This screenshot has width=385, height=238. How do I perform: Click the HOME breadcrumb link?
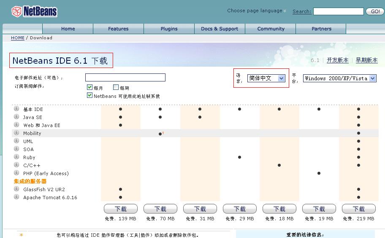tap(18, 38)
